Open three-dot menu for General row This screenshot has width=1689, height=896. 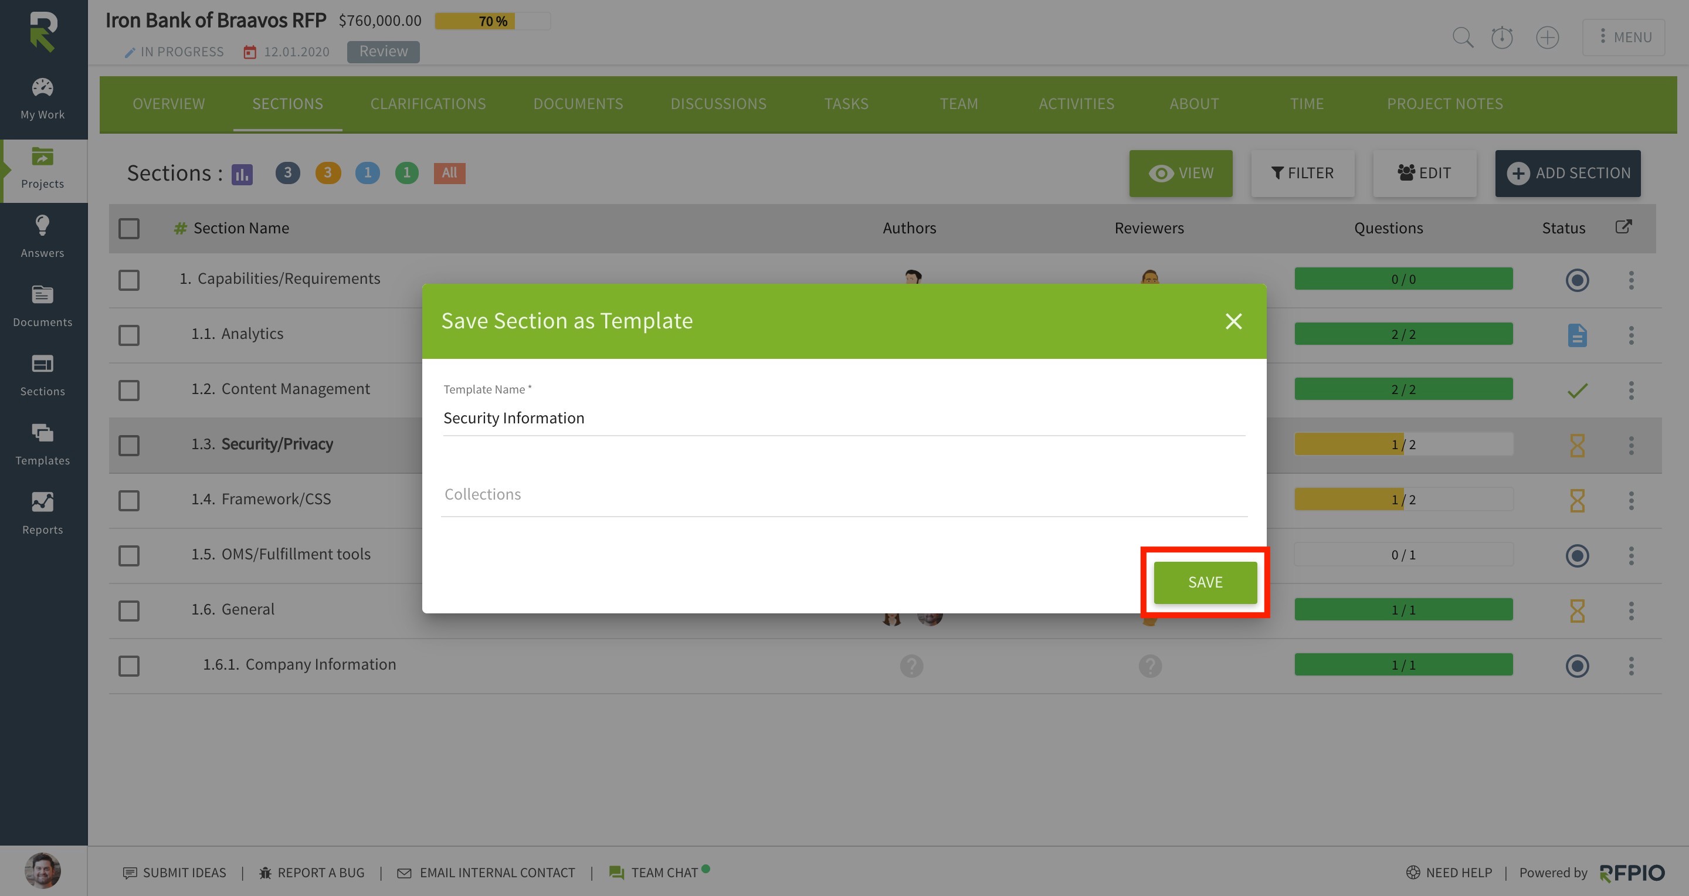(1632, 610)
